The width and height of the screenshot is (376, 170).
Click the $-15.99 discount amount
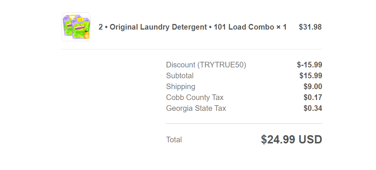pos(310,65)
